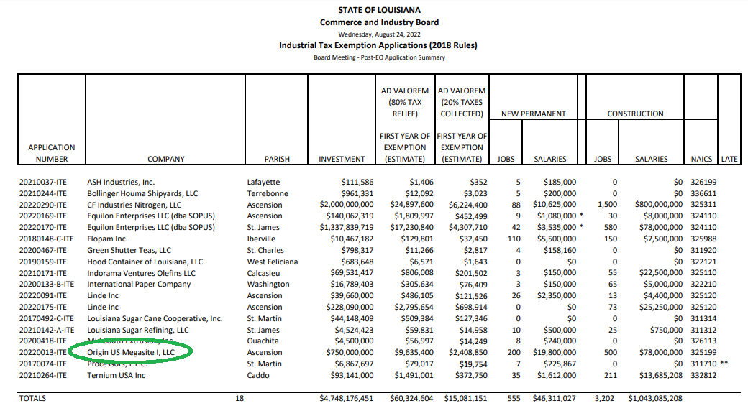Click the total investment $4,748,176,451
The image size is (748, 411).
(x=347, y=398)
